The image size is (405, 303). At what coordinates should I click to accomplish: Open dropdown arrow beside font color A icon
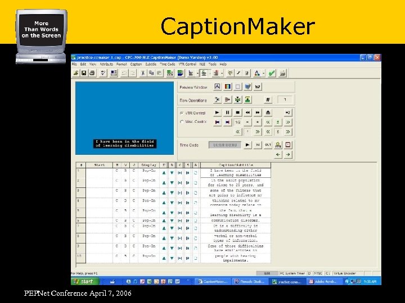click(x=263, y=74)
